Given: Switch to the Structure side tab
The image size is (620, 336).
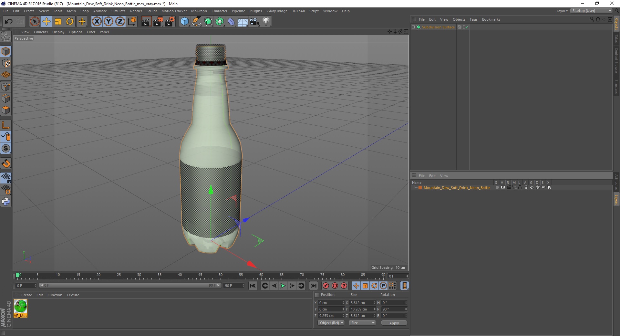Looking at the screenshot, I should (x=616, y=87).
